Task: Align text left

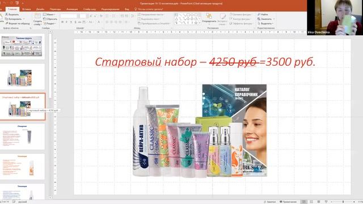Action: (x=107, y=22)
